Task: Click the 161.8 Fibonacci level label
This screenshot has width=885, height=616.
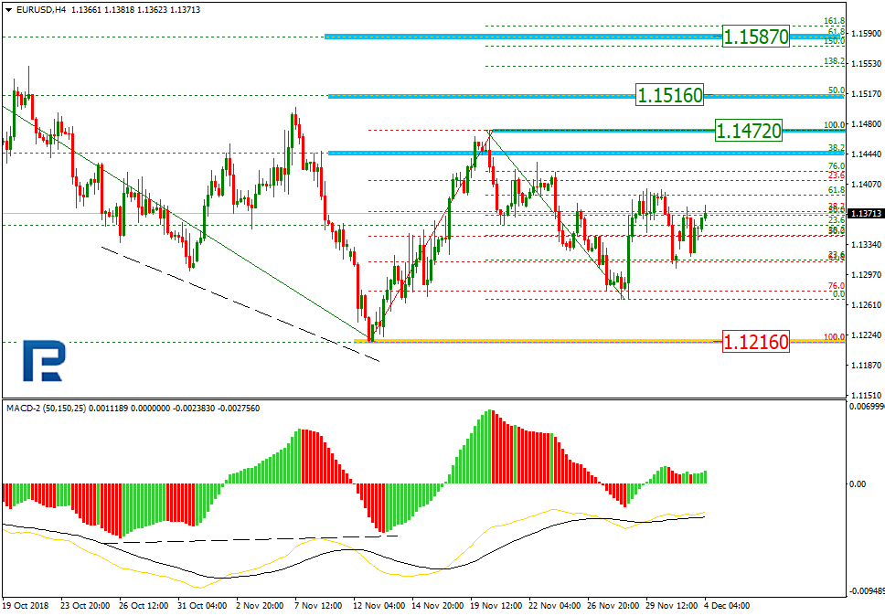Action: click(834, 21)
